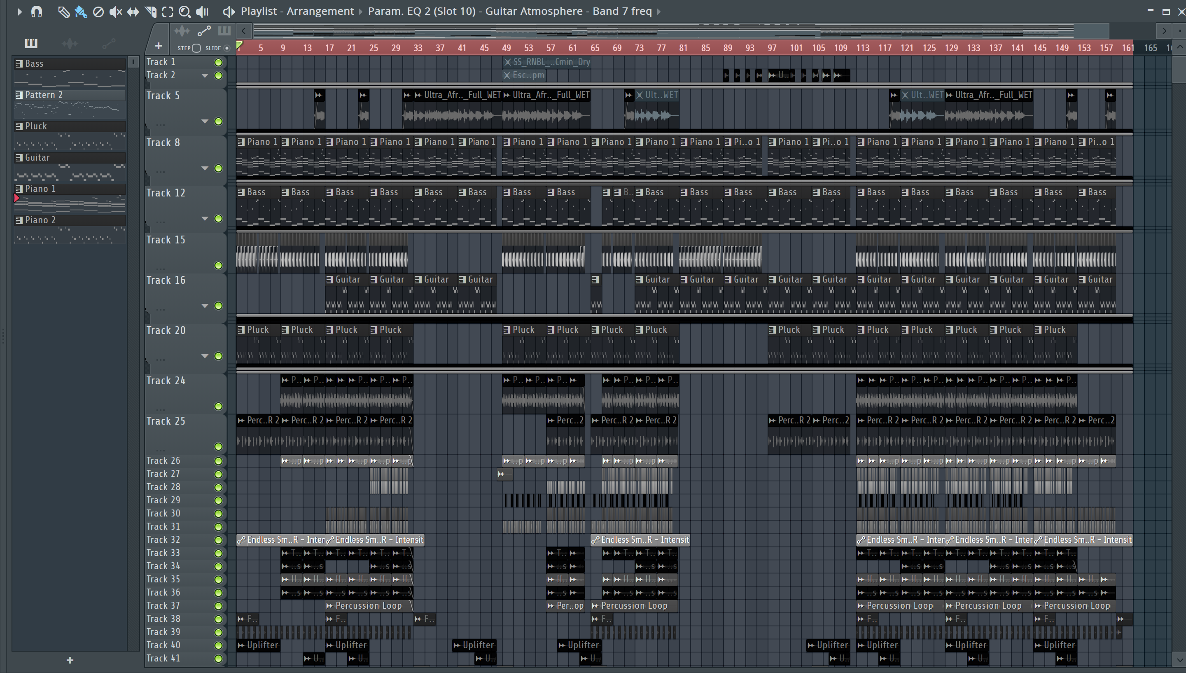The height and width of the screenshot is (673, 1186).
Task: Select the Esc..pm clip on Track 2
Action: point(524,75)
